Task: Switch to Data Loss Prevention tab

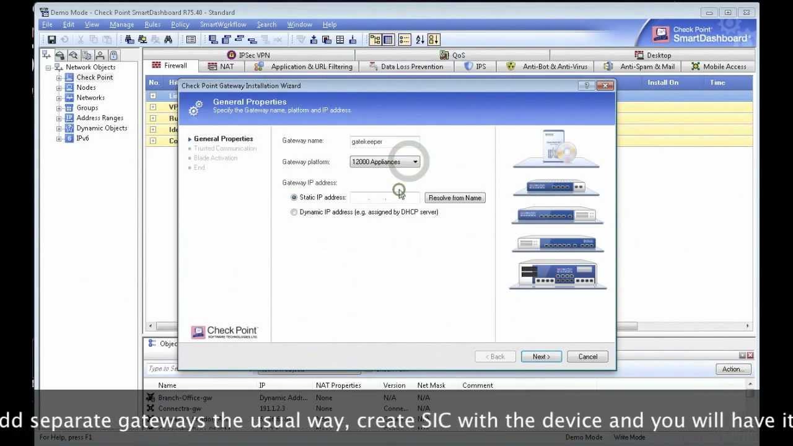Action: click(406, 66)
